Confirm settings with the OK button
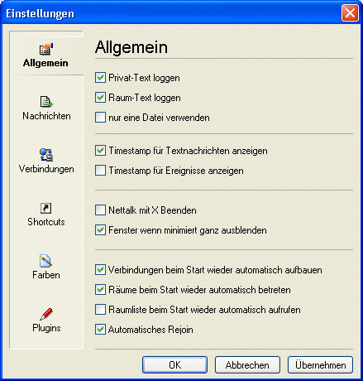 174,365
